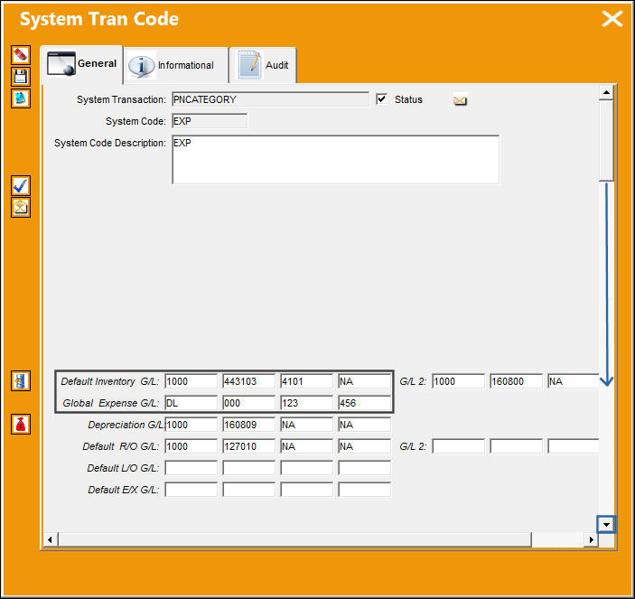Click Global Expense G/L field 123

click(x=307, y=403)
